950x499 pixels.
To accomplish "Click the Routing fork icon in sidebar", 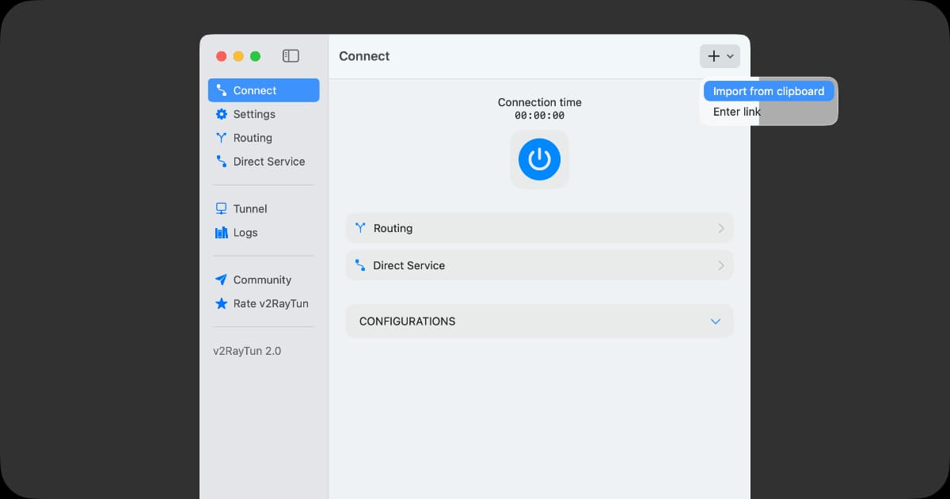I will (222, 138).
